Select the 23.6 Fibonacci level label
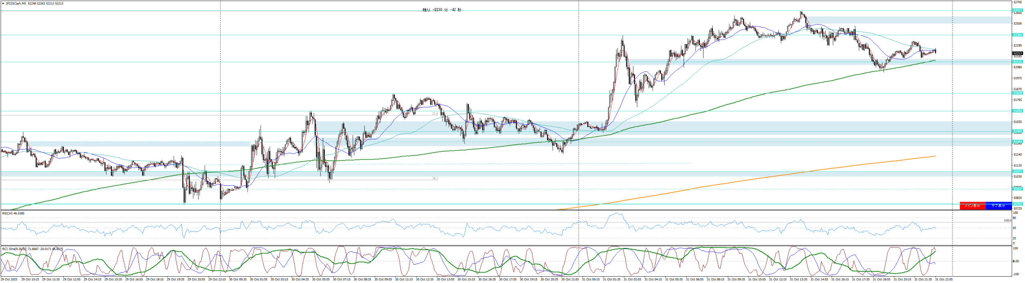The width and height of the screenshot is (1025, 283). tap(435, 114)
